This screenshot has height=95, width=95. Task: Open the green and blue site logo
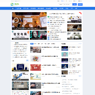[x=15, y=4]
